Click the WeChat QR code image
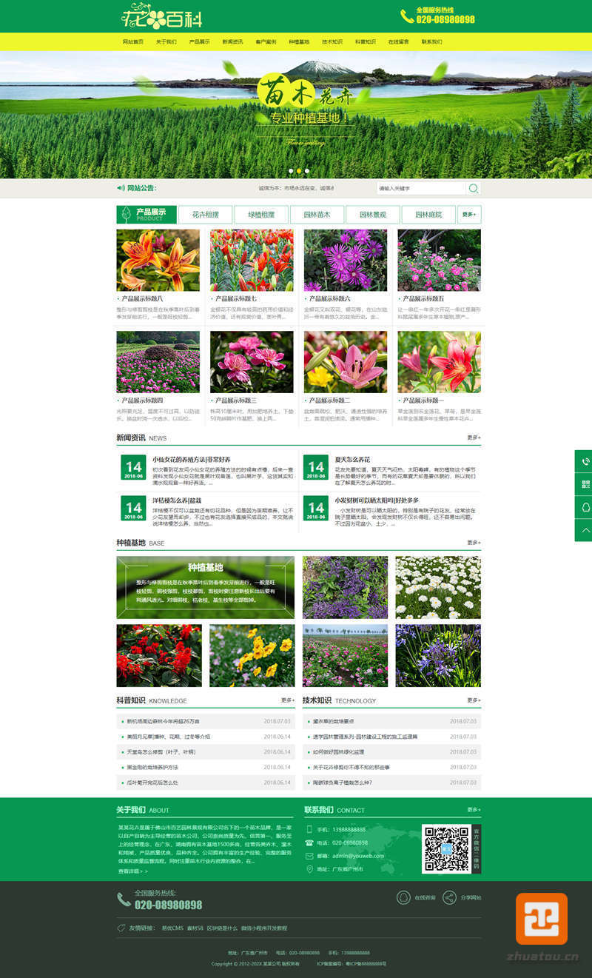592x978 pixels. coord(447,848)
